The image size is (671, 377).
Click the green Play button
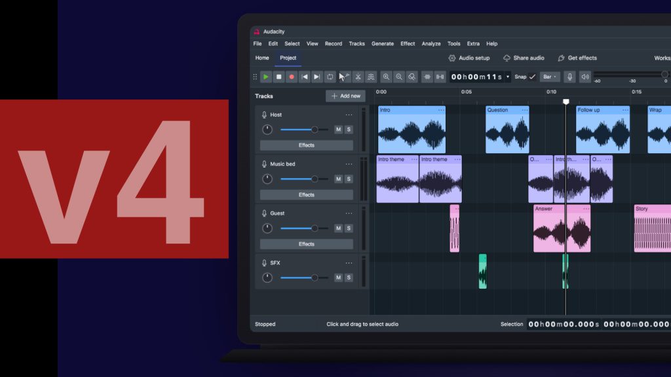[266, 77]
